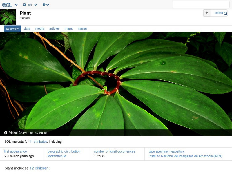The width and height of the screenshot is (232, 174).
Task: Click the magnifier search icon
Action: pos(226,13)
